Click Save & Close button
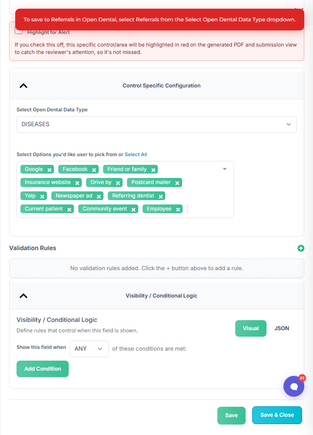Viewport: 313px width, 435px height. tap(277, 415)
